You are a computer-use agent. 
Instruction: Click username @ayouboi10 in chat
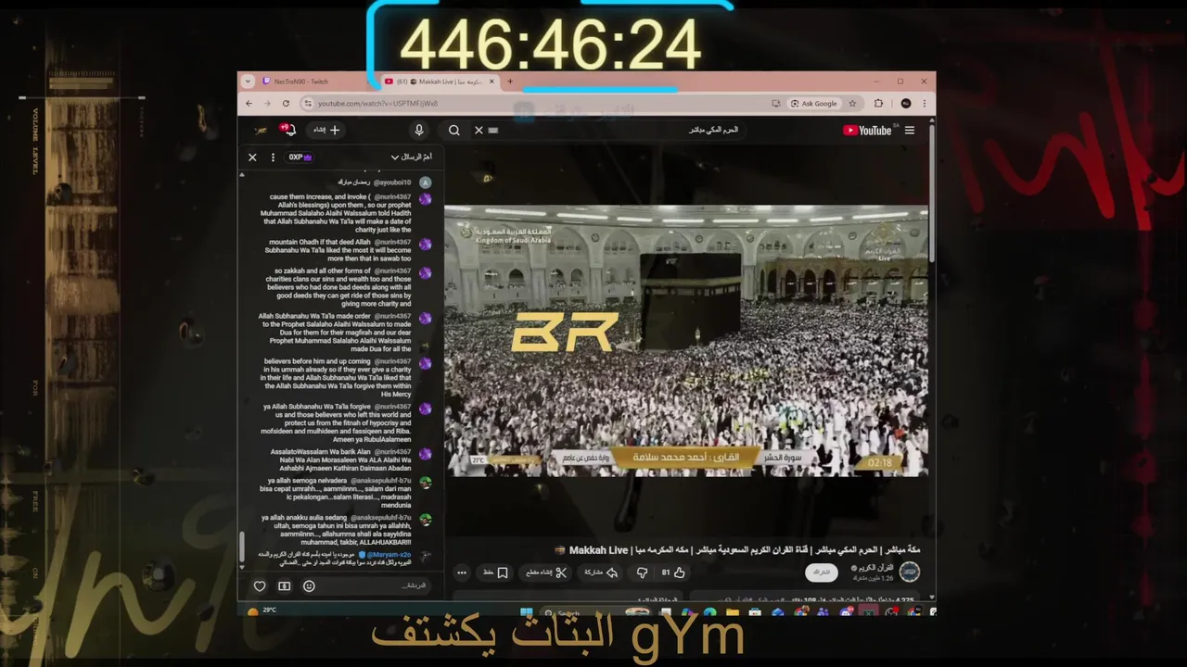pyautogui.click(x=392, y=182)
